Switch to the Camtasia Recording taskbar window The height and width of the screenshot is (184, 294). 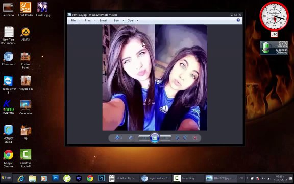(x=188, y=178)
